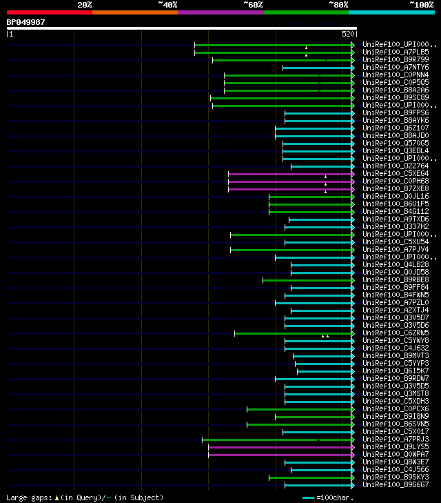This screenshot has width=441, height=503.
Task: Click hit label UniRef100_B4G112
Action: 396,211
